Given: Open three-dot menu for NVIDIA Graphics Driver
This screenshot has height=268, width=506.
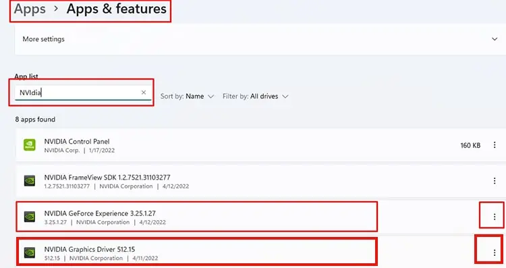Looking at the screenshot, I should pyautogui.click(x=495, y=252).
